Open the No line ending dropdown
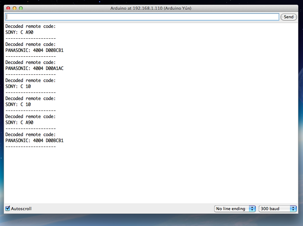 235,209
